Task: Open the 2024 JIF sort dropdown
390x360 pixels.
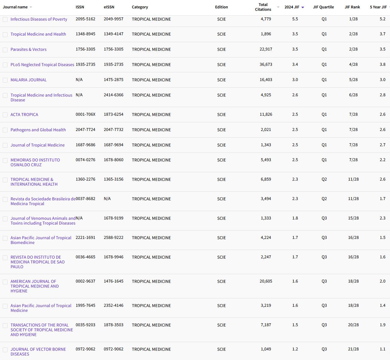Action: pos(303,7)
